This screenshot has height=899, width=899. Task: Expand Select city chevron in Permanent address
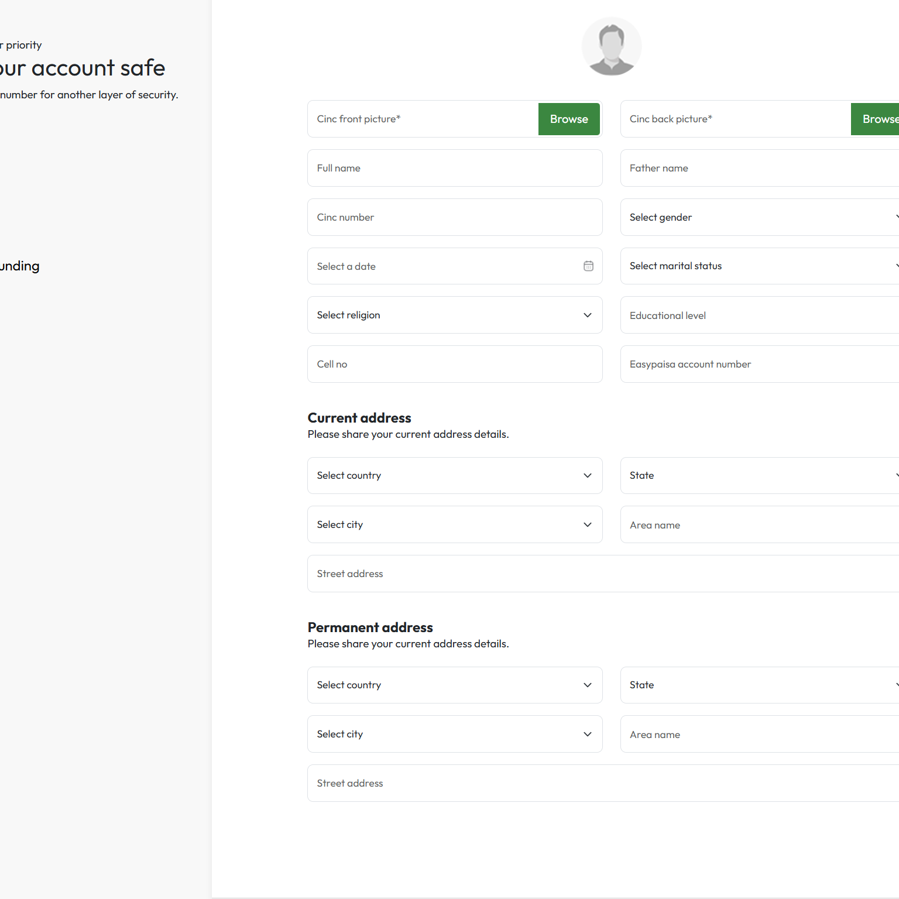[588, 734]
